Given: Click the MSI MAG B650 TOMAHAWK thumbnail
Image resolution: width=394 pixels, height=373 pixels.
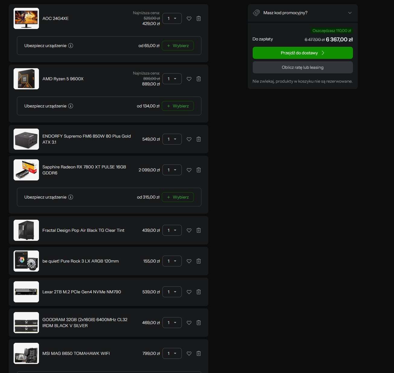Looking at the screenshot, I should tap(26, 353).
